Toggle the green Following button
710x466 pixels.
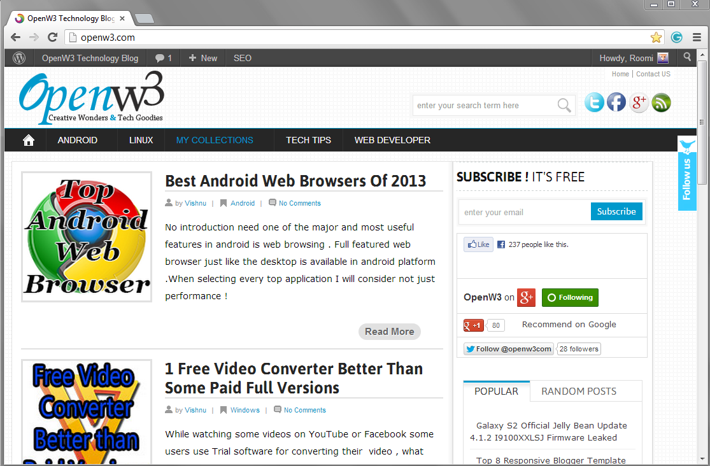[x=570, y=297]
